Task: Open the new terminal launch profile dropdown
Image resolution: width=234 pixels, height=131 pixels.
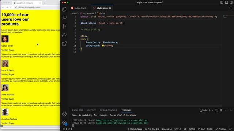Action: 213,110
